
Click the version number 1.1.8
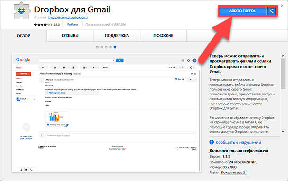226,157
